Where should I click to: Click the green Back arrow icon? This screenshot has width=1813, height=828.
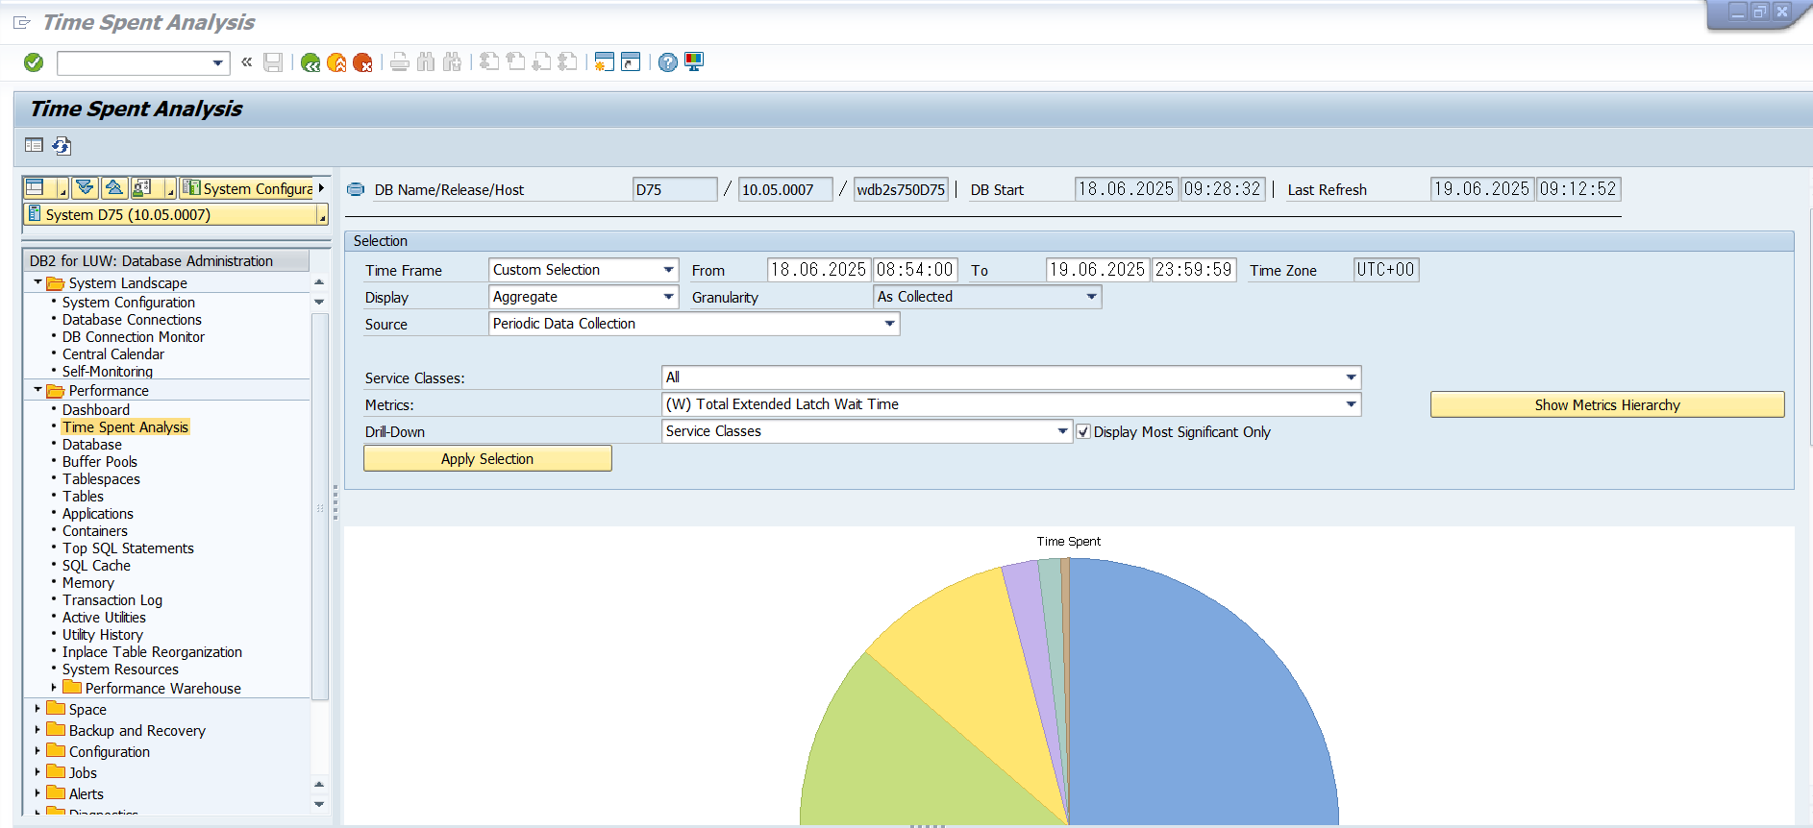click(x=310, y=62)
